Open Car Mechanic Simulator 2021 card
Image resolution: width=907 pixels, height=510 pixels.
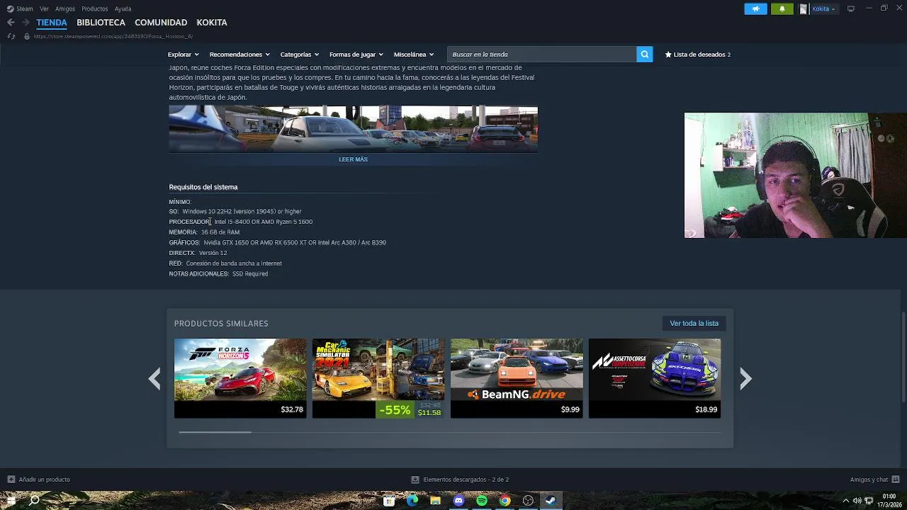[x=378, y=378]
